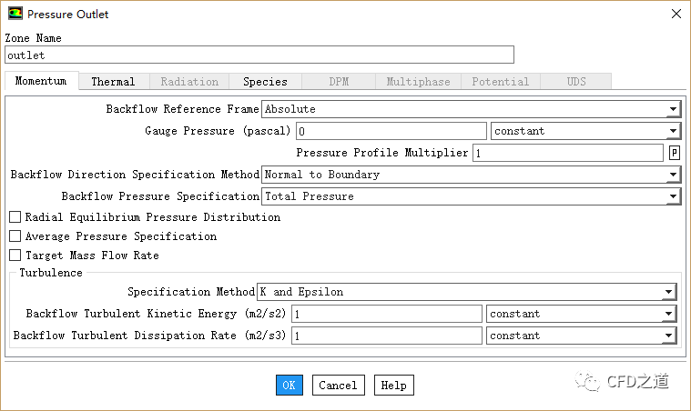
Task: Click the P parameter icon beside Pressure Profile Multiplier
Action: tap(675, 153)
